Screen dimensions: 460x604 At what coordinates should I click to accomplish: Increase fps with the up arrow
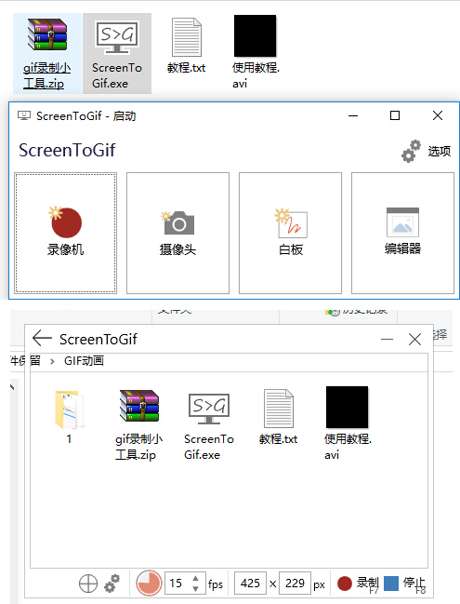click(196, 578)
